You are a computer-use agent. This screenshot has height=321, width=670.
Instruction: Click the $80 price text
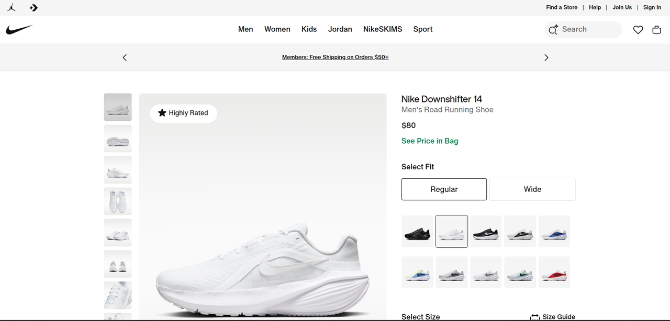[x=408, y=125]
